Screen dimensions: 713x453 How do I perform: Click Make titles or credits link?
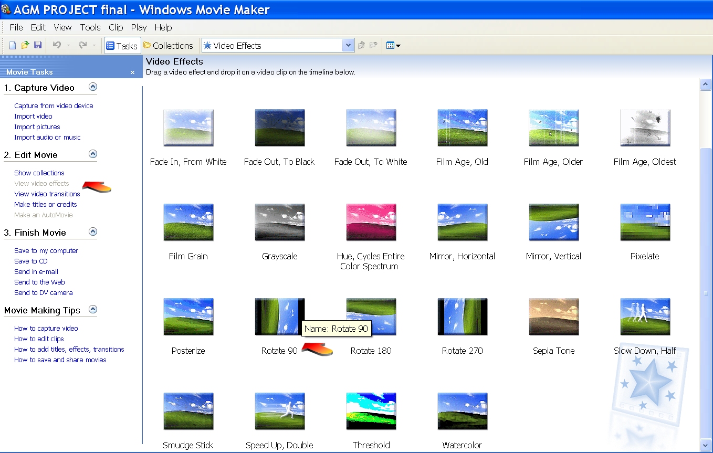click(x=46, y=204)
